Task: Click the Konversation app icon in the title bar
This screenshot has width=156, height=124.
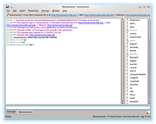Action: click(x=7, y=7)
